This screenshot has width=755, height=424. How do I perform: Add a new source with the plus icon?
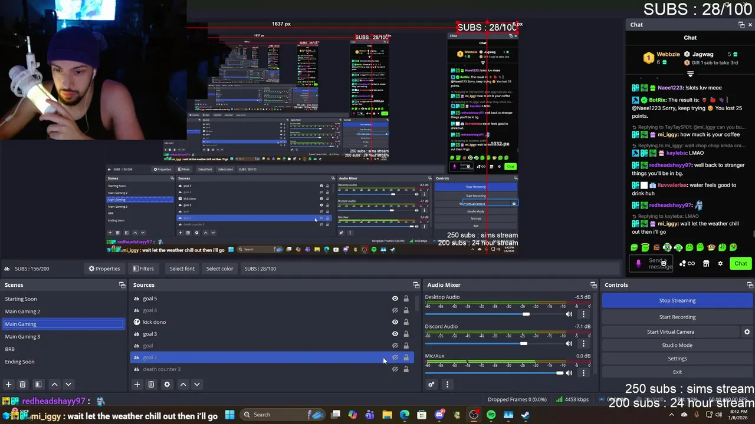137,385
